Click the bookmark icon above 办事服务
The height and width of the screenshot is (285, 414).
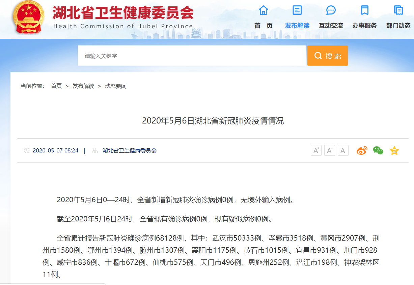pyautogui.click(x=364, y=10)
